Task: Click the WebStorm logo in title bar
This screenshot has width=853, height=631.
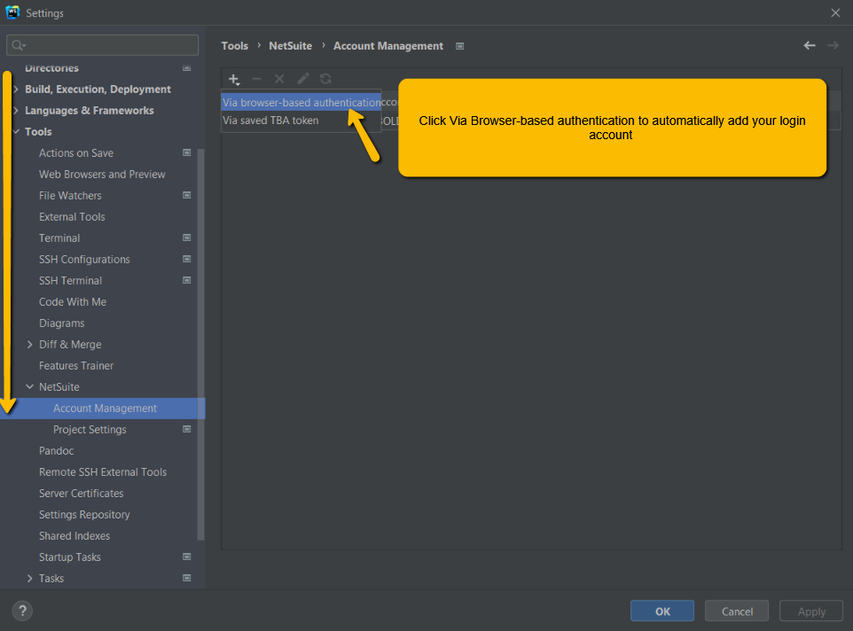Action: click(12, 12)
